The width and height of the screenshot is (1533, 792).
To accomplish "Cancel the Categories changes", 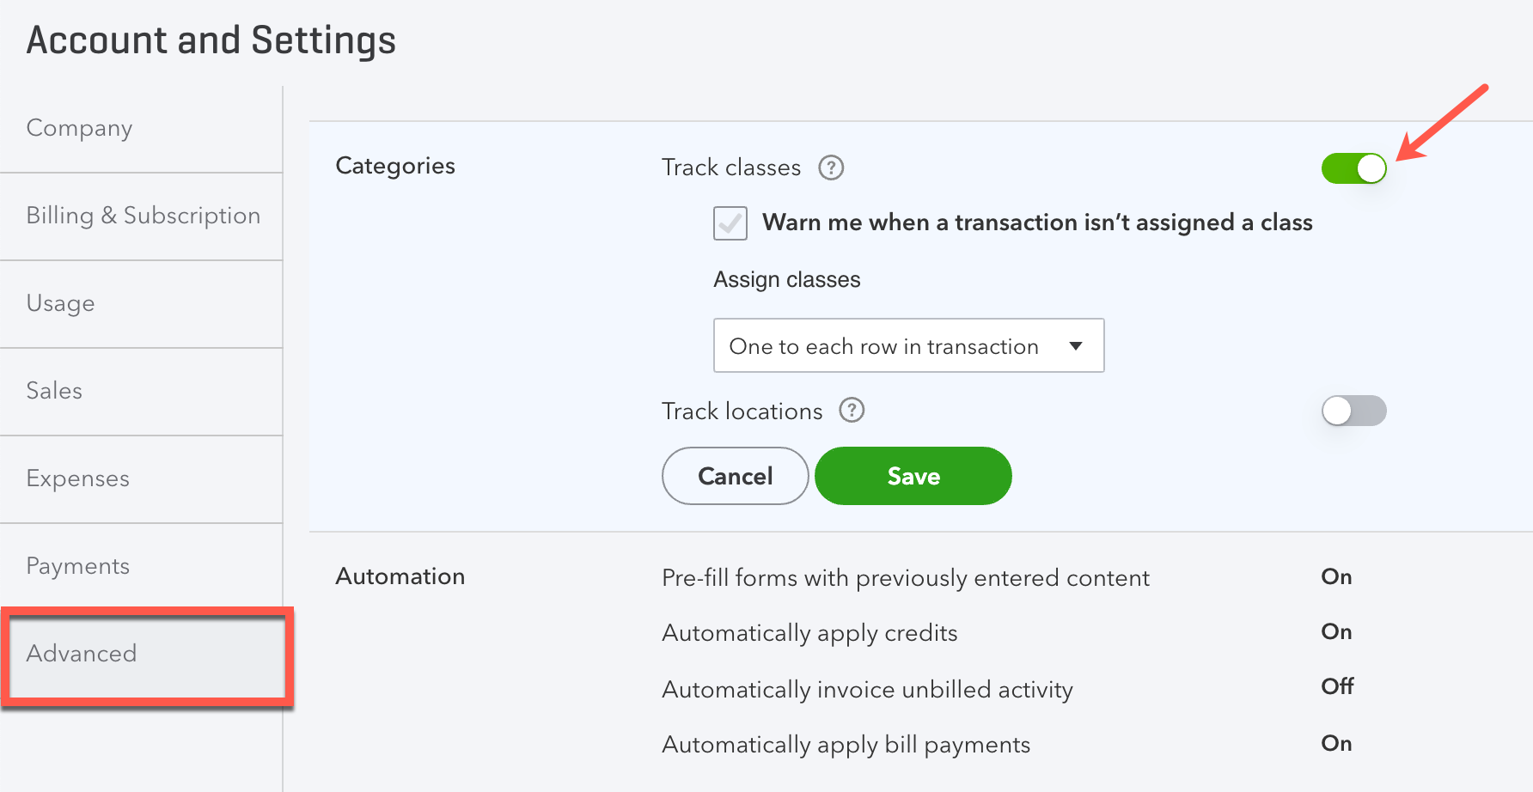I will [735, 476].
